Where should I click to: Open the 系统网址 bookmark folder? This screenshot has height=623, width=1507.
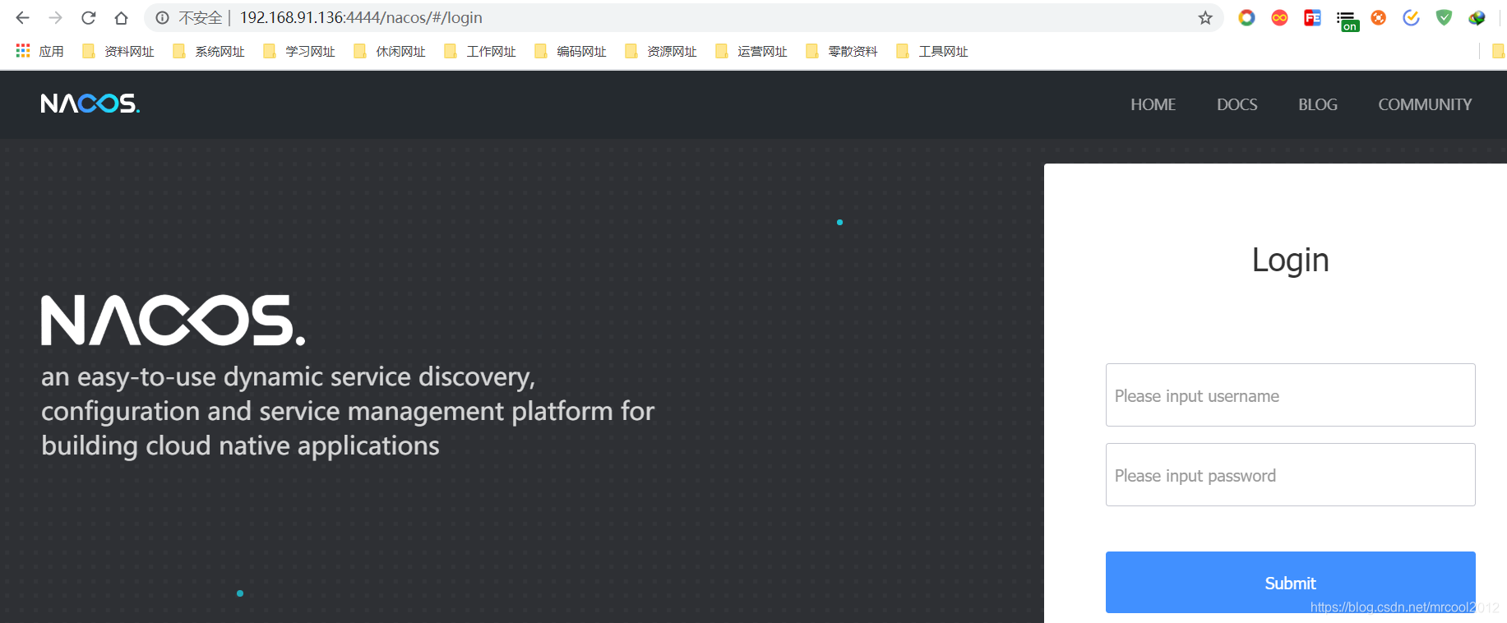(x=209, y=51)
